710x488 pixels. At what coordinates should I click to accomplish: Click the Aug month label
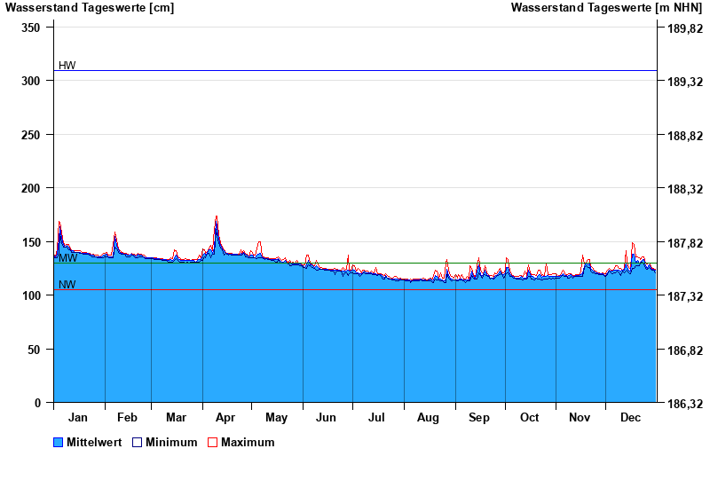(x=428, y=418)
